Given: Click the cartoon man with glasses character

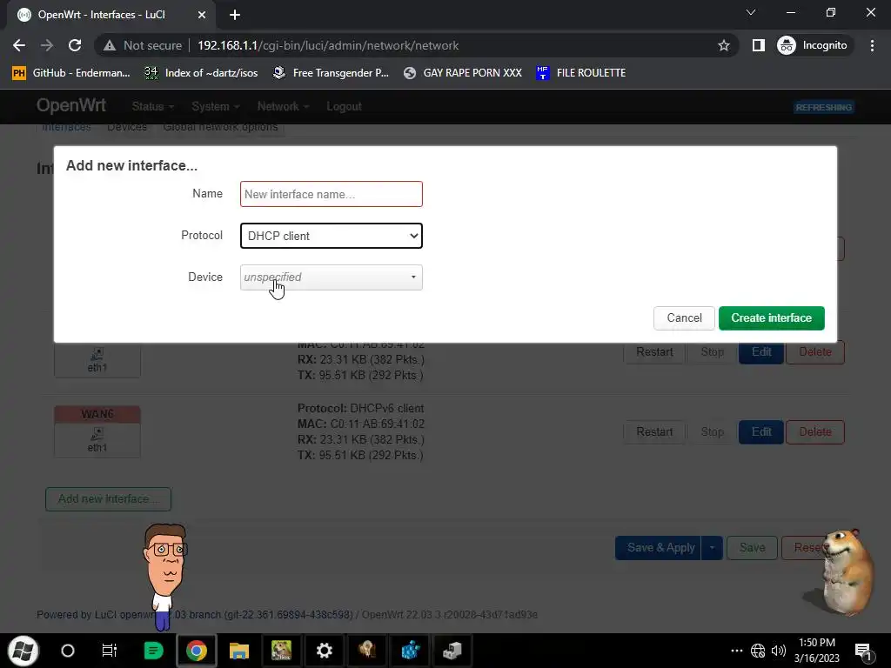Looking at the screenshot, I should pos(164,577).
